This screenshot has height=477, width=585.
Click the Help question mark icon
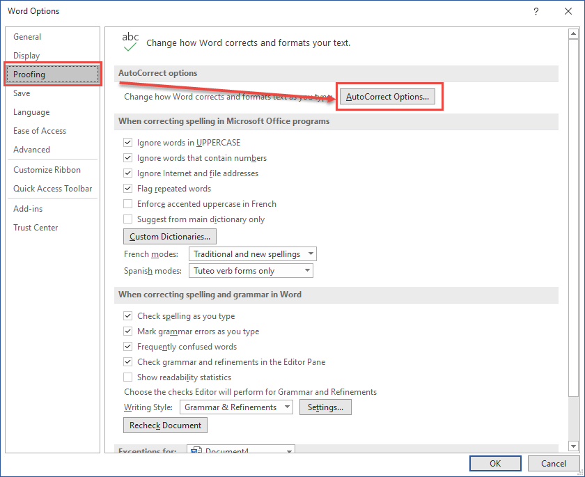[536, 11]
